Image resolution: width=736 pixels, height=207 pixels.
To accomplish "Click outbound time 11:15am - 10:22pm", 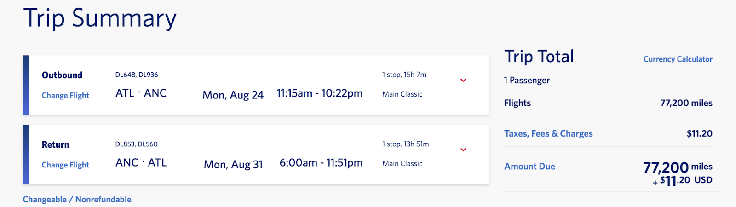I will [x=319, y=94].
